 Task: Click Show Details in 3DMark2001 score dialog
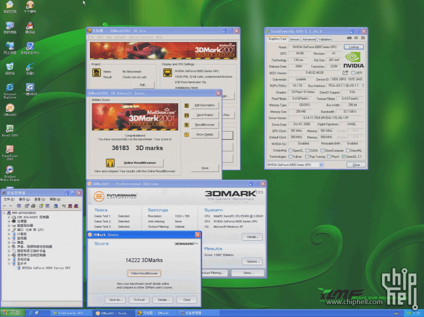tap(205, 135)
